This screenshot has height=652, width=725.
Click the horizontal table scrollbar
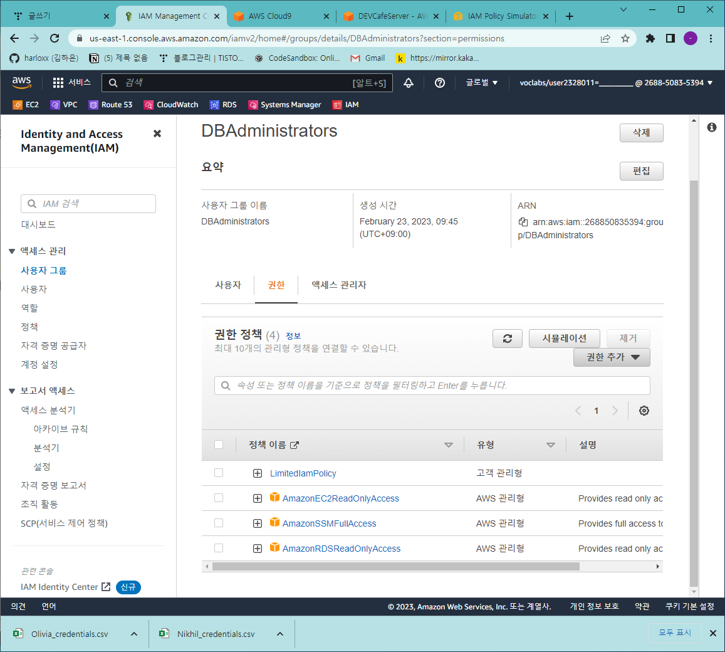(x=395, y=566)
